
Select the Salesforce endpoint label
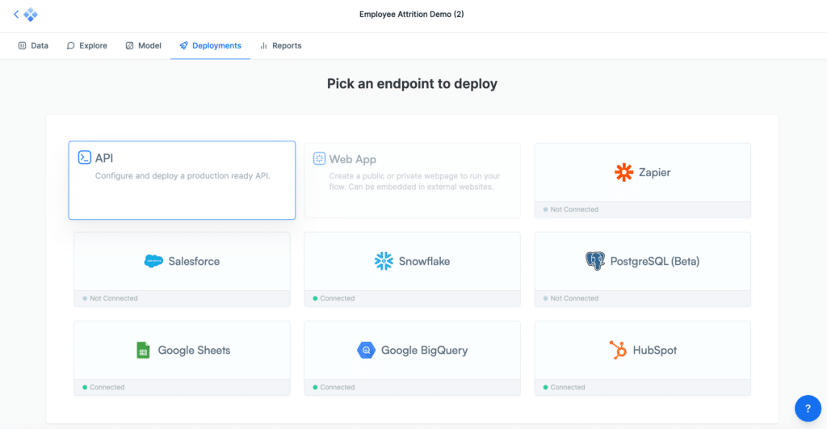click(x=194, y=261)
